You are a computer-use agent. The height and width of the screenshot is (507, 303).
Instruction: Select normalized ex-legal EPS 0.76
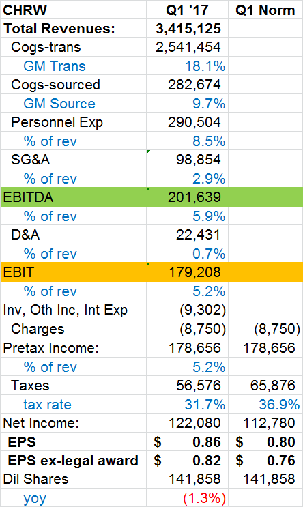(281, 461)
